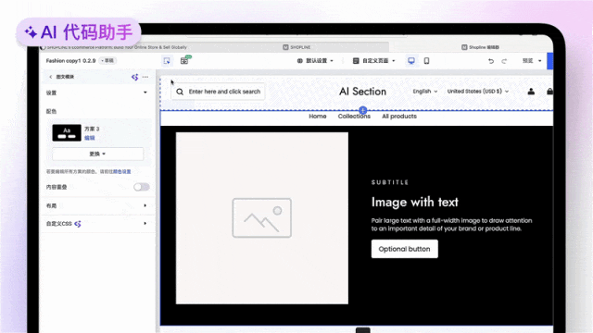Switch to mobile preview icon
The height and width of the screenshot is (333, 593).
click(426, 61)
